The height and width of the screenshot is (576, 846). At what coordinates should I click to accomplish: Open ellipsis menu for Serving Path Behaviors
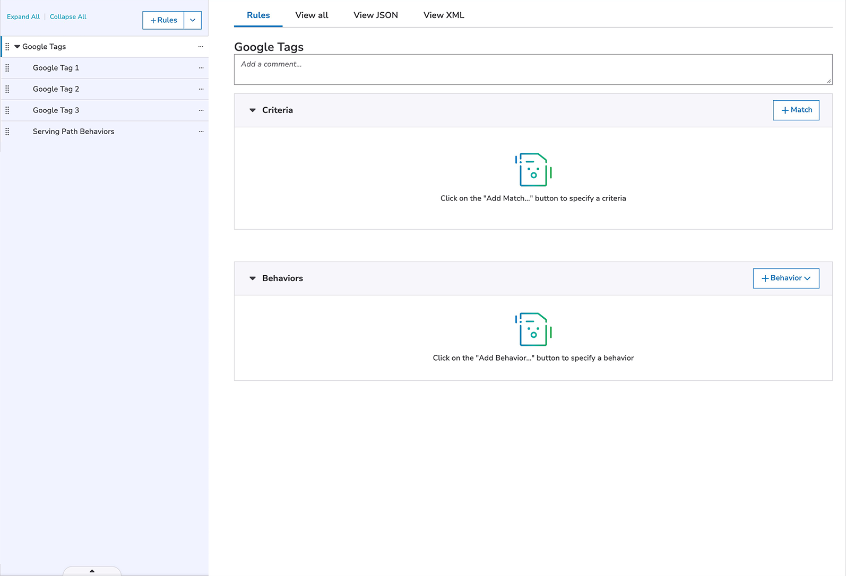click(x=201, y=132)
